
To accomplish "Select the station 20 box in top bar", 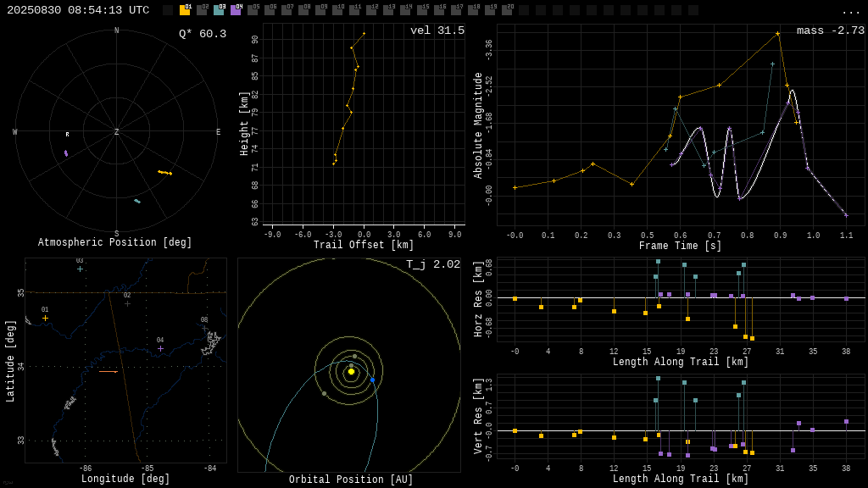I will coord(507,10).
